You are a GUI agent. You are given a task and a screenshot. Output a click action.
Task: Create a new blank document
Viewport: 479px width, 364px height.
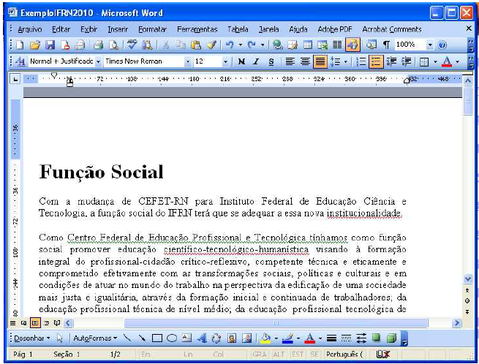[x=20, y=45]
